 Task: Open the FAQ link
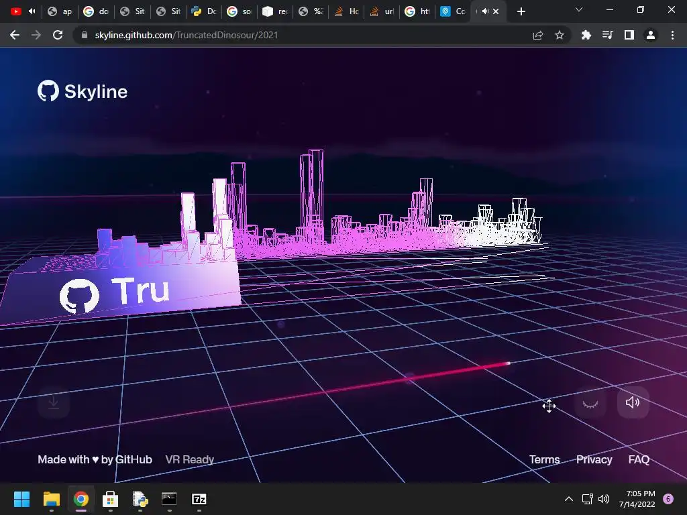639,459
